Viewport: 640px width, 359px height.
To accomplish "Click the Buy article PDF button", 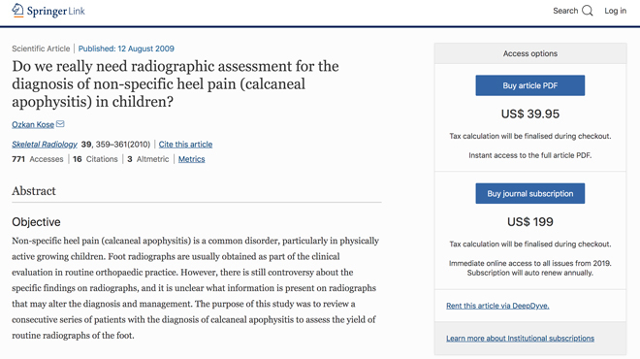I will (529, 85).
